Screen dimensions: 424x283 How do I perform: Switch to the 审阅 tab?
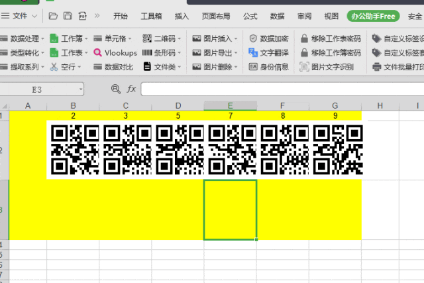(x=305, y=16)
